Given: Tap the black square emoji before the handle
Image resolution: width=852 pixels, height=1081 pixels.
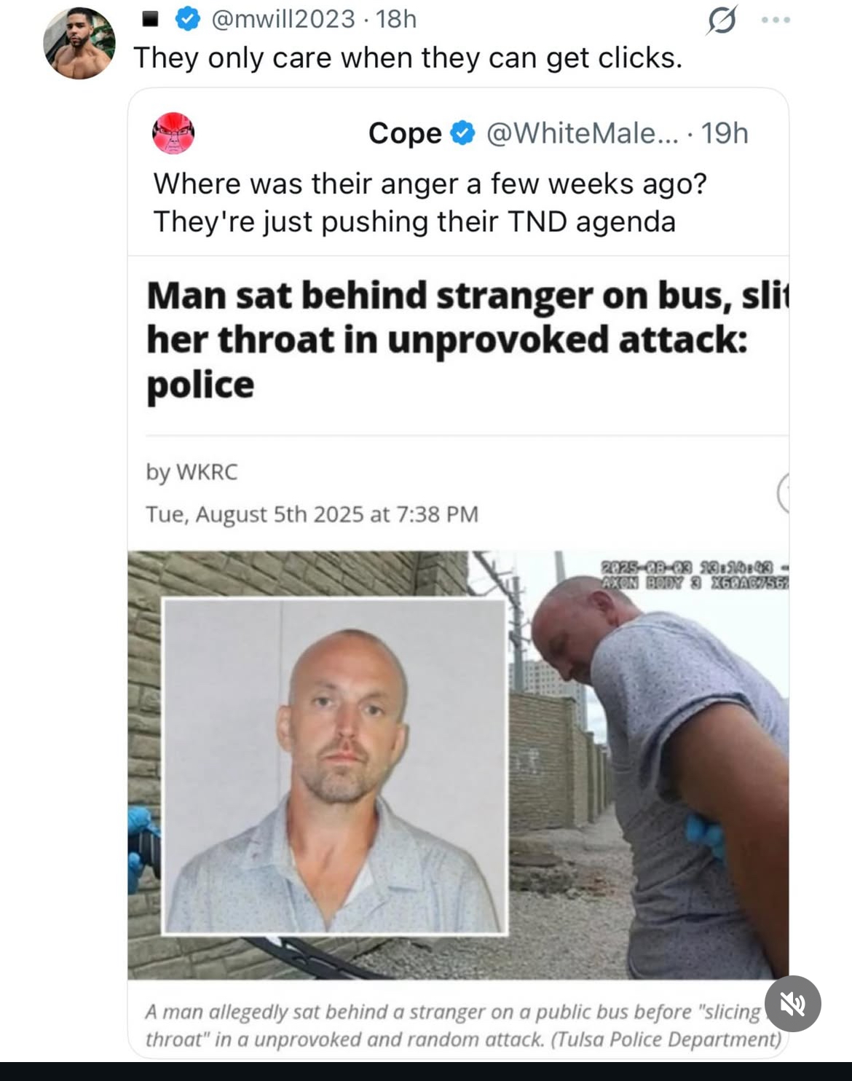Looking at the screenshot, I should point(150,20).
